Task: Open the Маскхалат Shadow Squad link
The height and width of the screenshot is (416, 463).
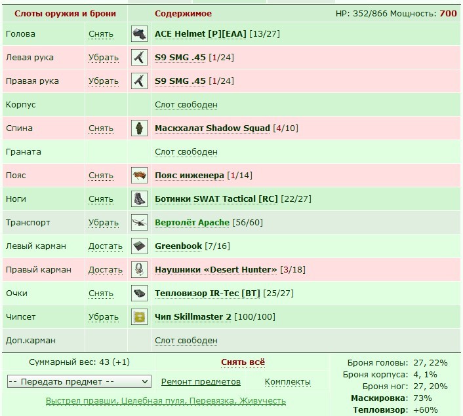Action: click(212, 128)
